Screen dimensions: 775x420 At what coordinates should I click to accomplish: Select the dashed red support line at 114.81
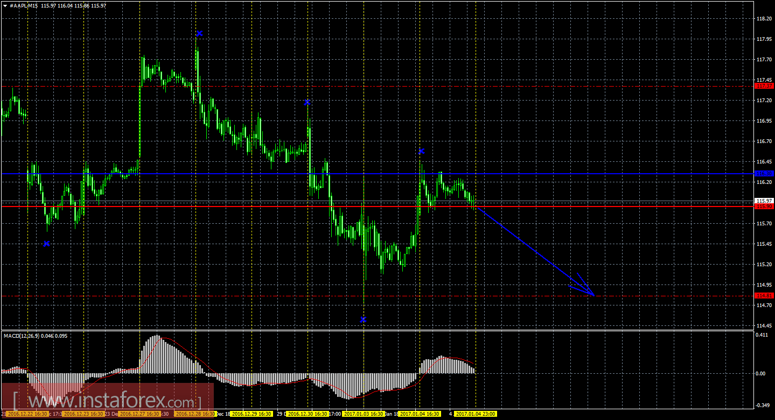[x=377, y=296]
